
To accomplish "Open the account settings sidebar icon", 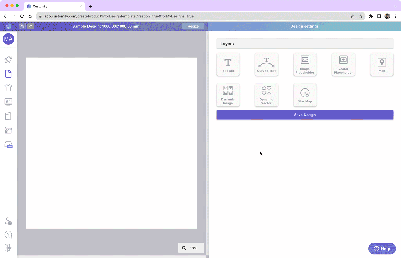I will click(x=8, y=221).
